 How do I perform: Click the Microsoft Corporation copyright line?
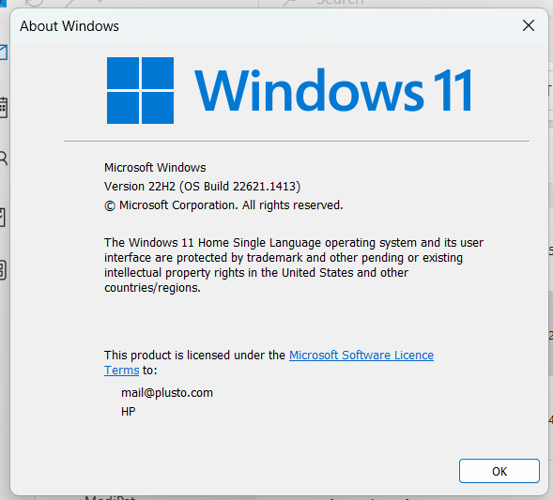pos(223,205)
